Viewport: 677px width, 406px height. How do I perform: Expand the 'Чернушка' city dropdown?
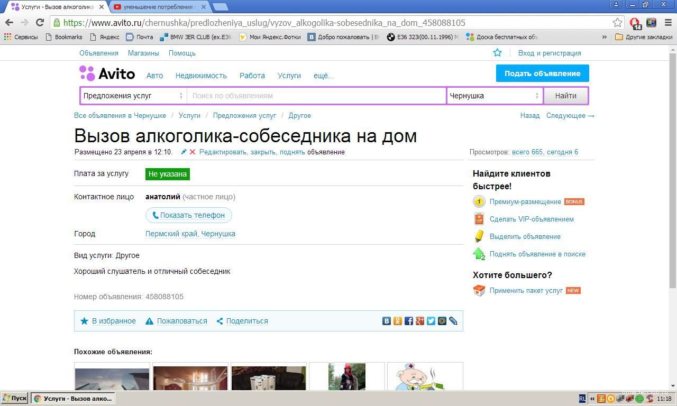point(494,96)
